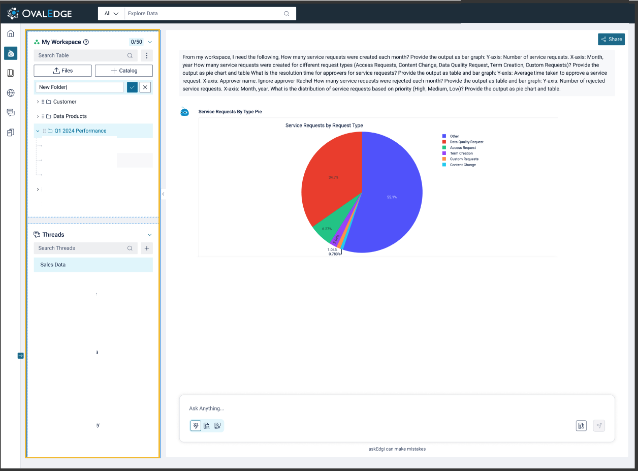
Task: Confirm new folder with checkmark button
Action: click(x=132, y=87)
